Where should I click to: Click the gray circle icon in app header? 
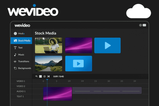[x=140, y=25]
